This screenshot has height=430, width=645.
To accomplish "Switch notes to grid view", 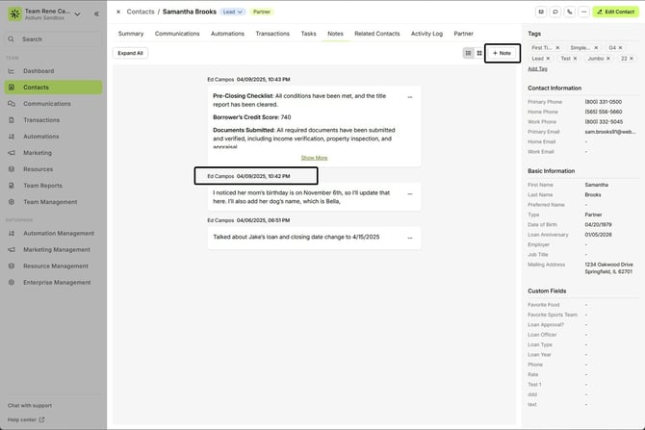I will [x=479, y=53].
